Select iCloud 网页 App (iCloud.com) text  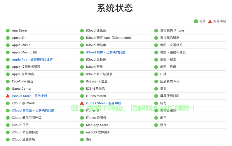[109, 38]
